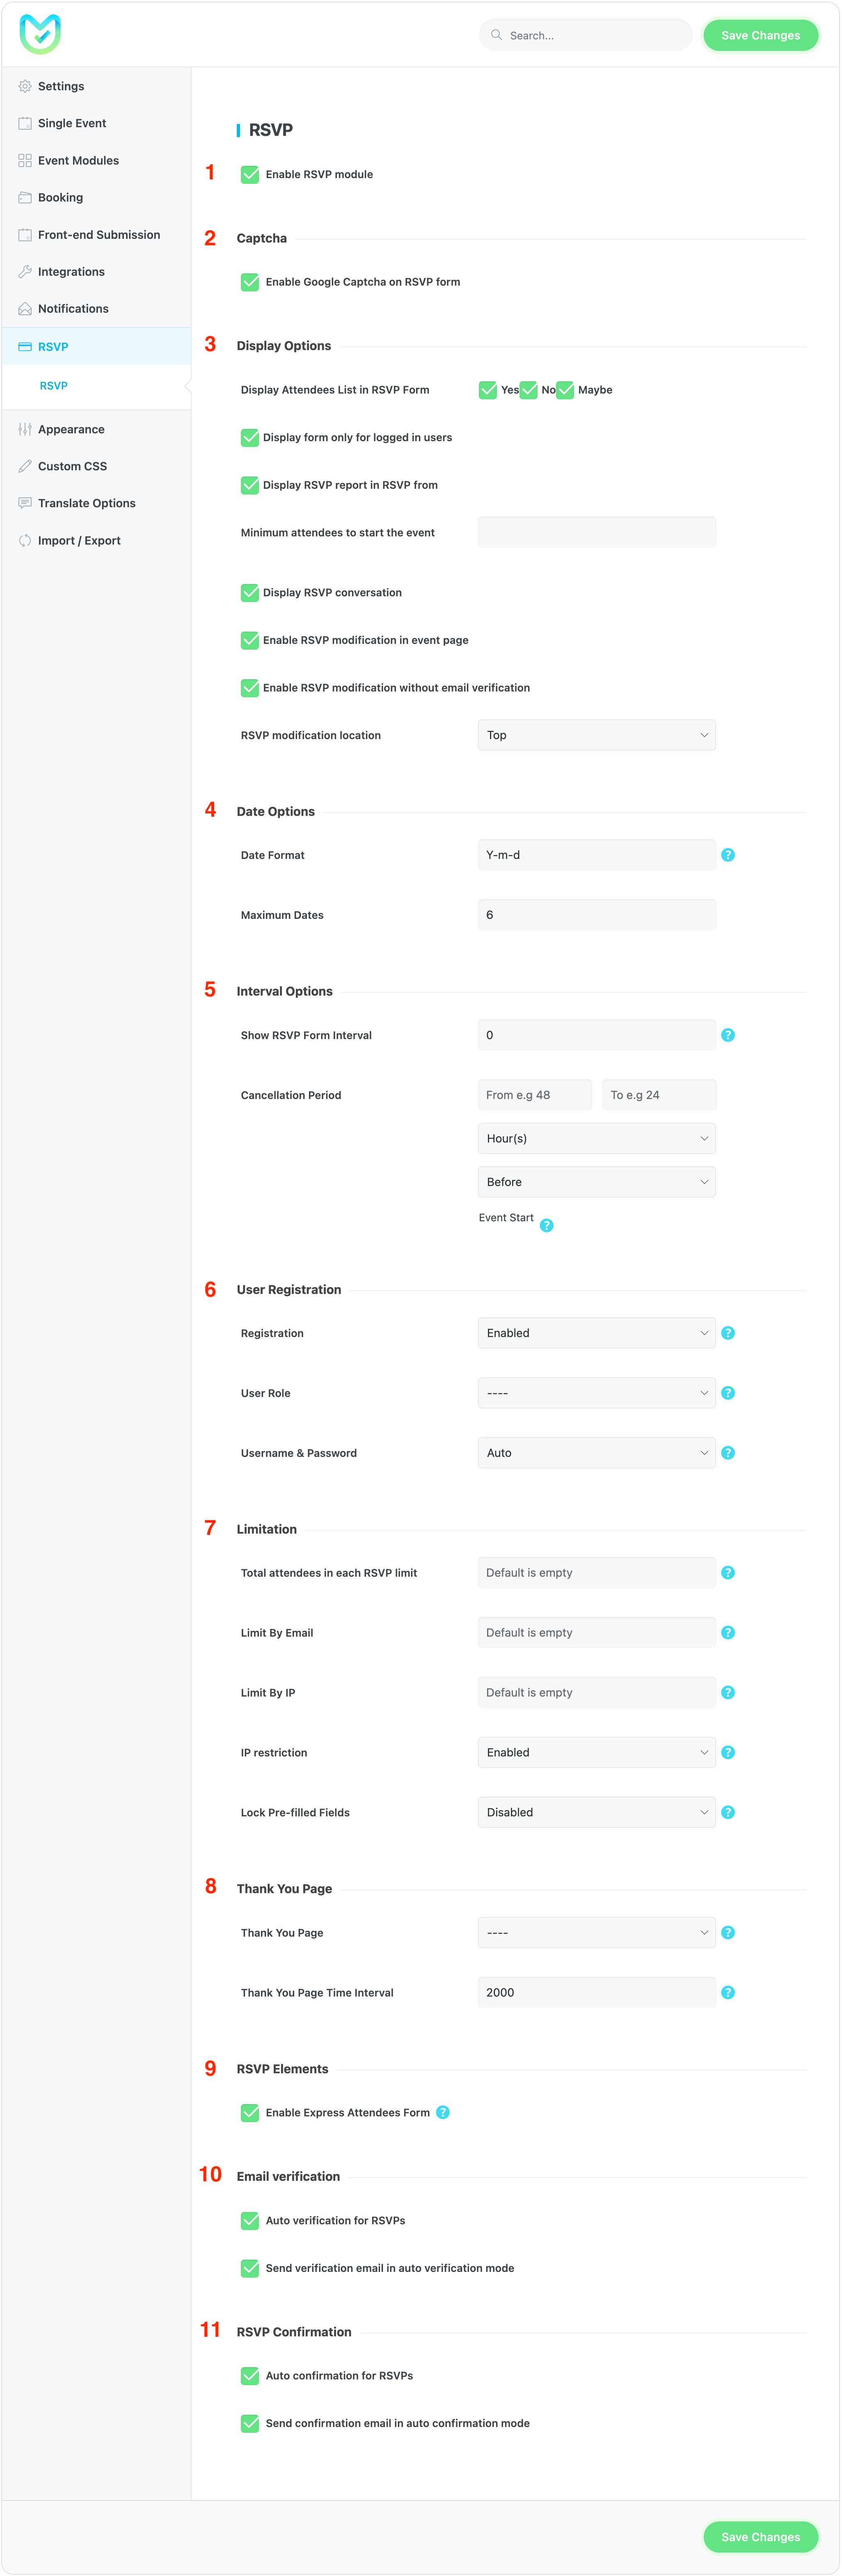Viewport: 842px width, 2576px height.
Task: Click the search magnifier icon
Action: [x=496, y=35]
